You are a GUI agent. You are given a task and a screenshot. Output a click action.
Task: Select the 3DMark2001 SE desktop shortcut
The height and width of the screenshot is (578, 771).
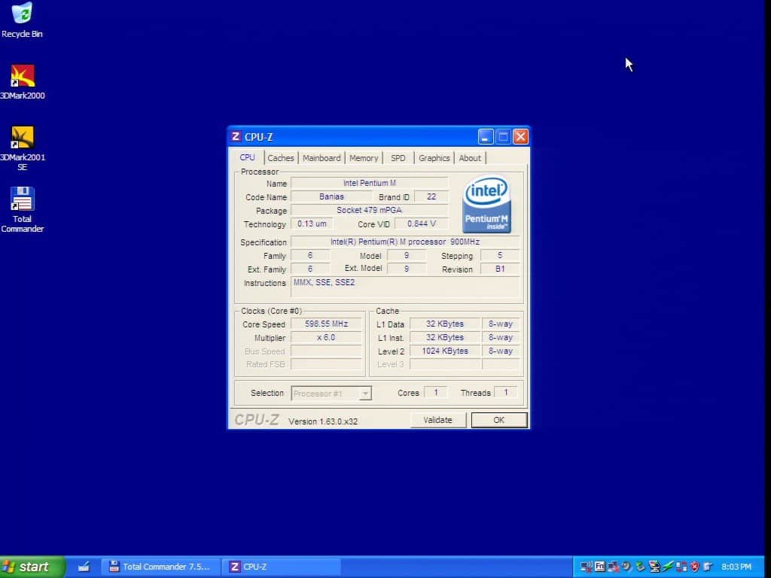pyautogui.click(x=22, y=148)
